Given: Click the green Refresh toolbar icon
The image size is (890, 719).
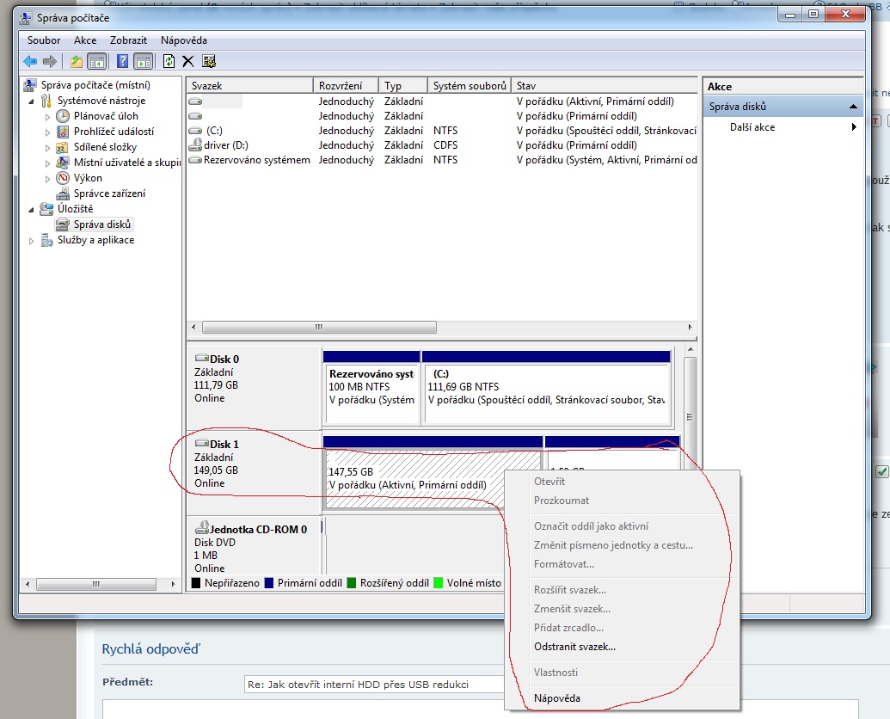Looking at the screenshot, I should [169, 61].
